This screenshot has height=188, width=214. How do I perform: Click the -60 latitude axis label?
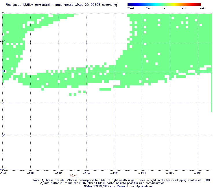[3, 169]
